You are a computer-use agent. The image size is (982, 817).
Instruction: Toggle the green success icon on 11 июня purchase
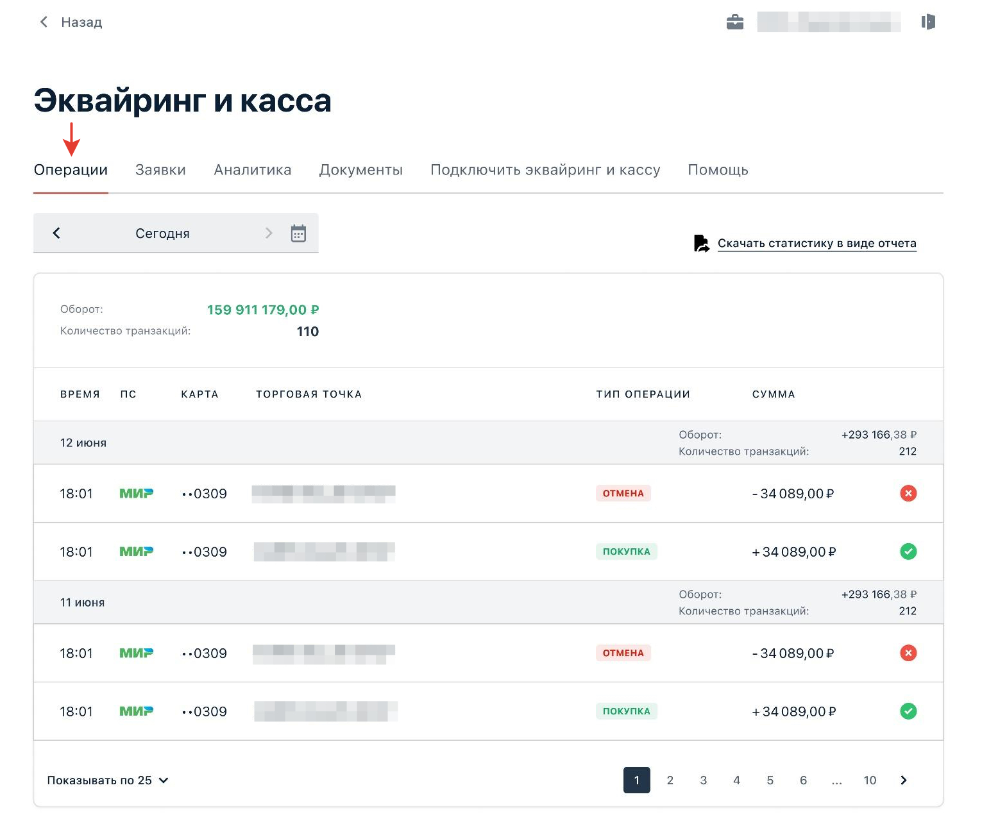click(908, 711)
